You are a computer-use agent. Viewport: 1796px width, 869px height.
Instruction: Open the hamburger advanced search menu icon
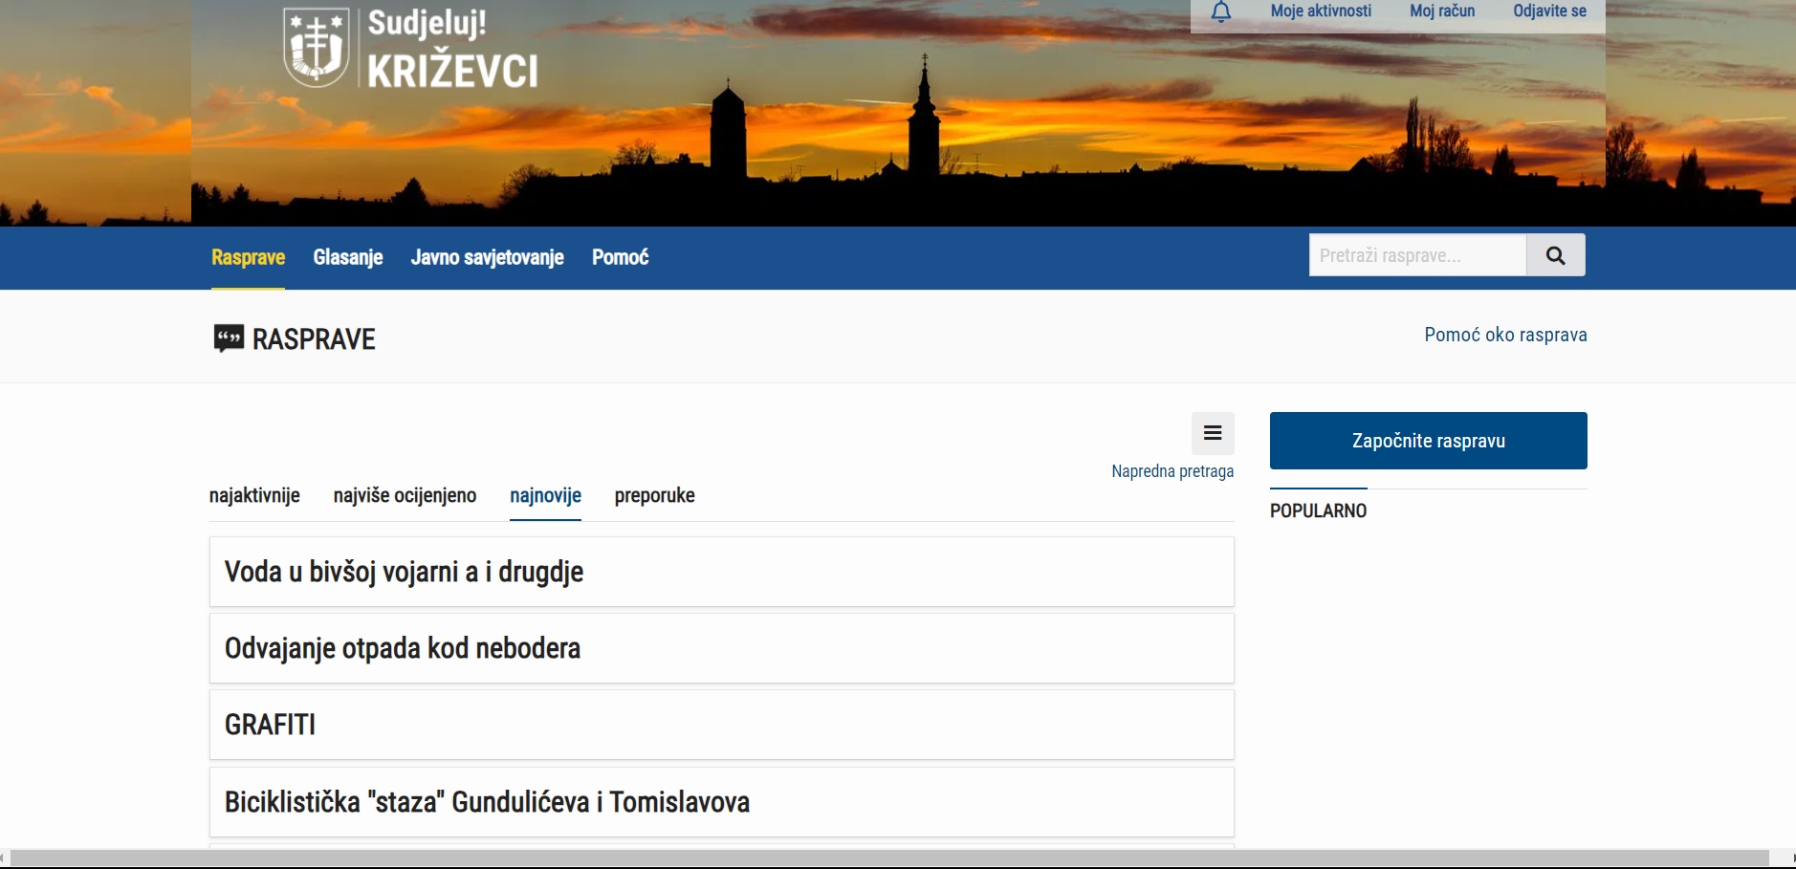point(1212,433)
